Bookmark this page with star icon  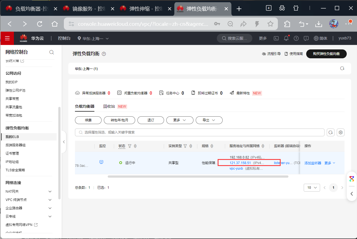(x=270, y=24)
